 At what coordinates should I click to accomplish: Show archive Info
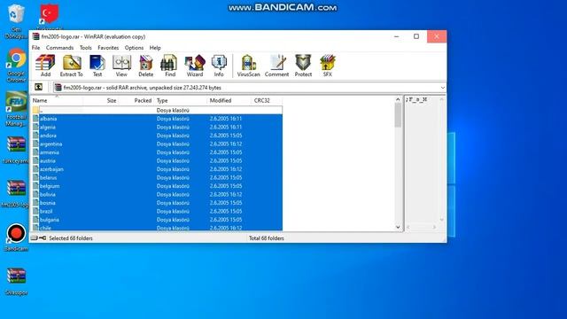click(x=219, y=66)
